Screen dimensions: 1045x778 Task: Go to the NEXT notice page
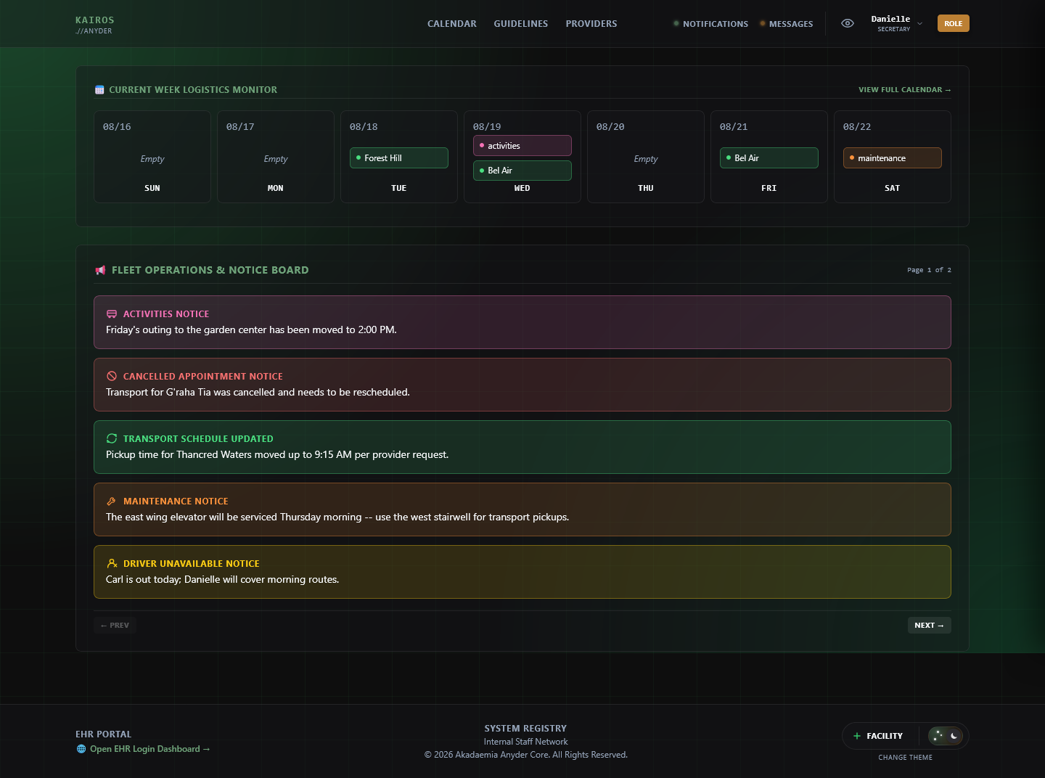click(x=929, y=626)
